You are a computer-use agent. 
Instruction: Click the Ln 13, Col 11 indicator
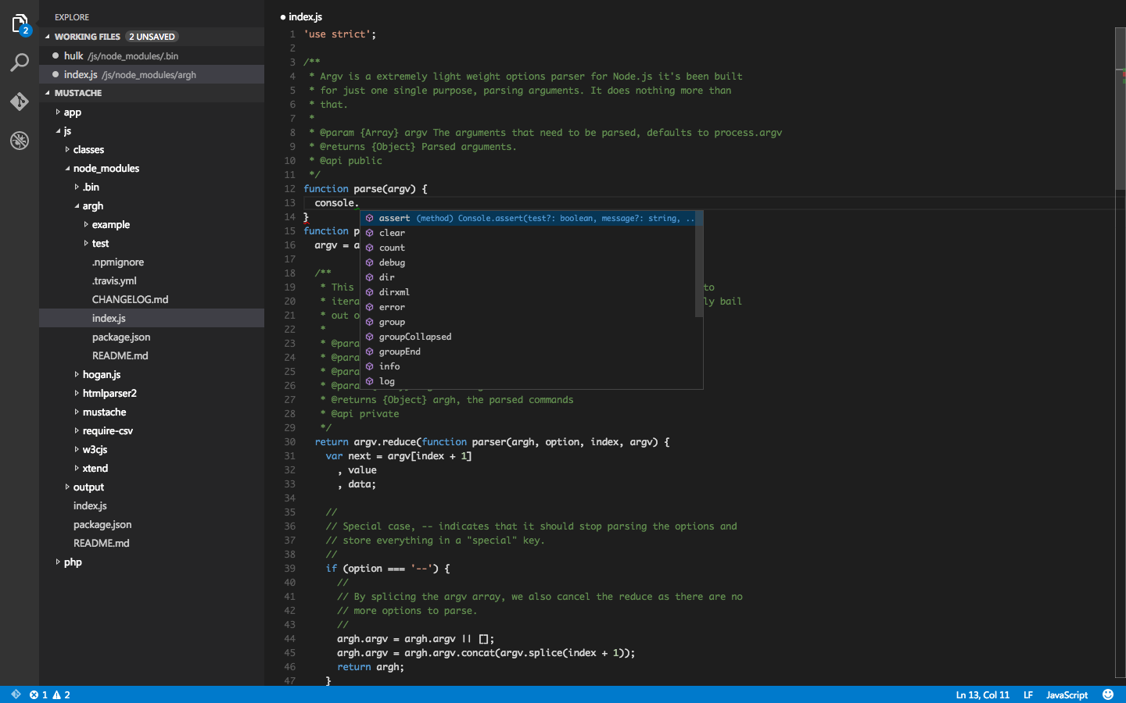[982, 694]
